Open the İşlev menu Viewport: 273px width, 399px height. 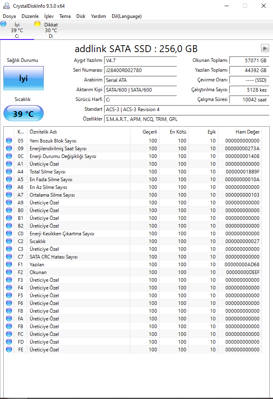[49, 16]
